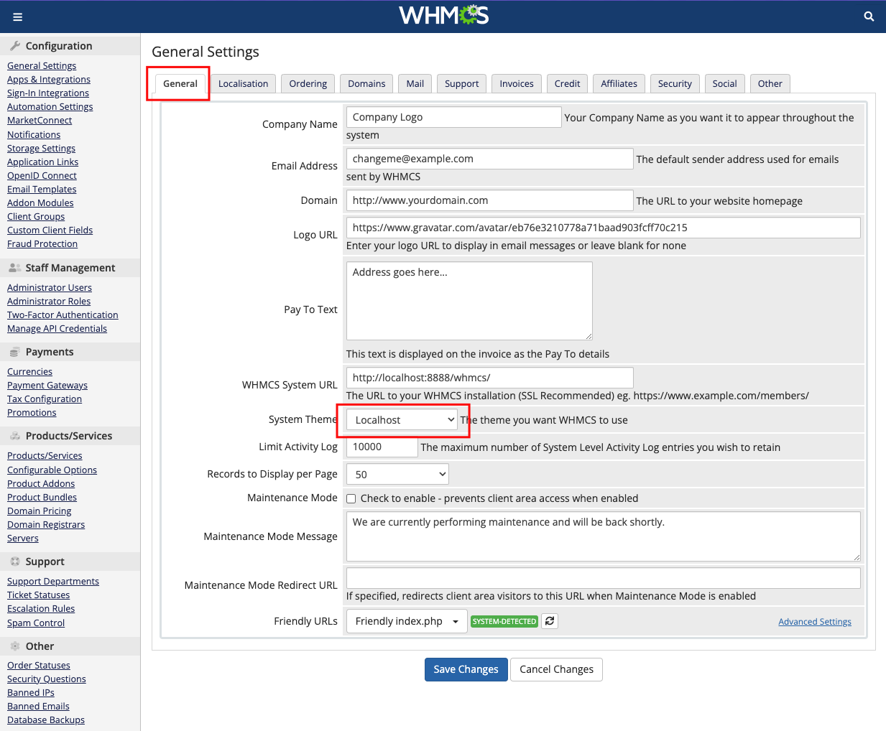Screen dimensions: 886x731
Task: Click the WHMCS logo
Action: point(443,16)
